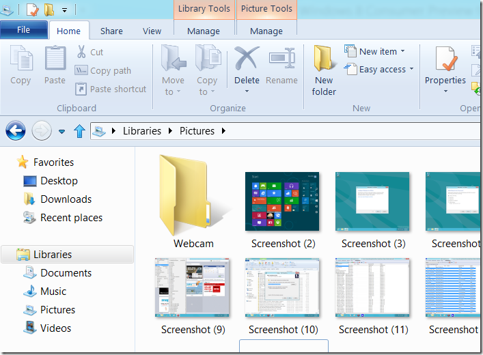Click the computer icon in address bar
This screenshot has width=483, height=355.
99,131
